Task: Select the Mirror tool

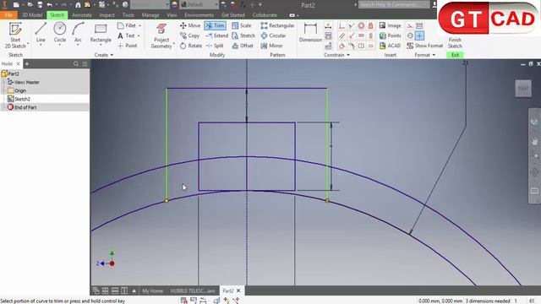Action: (272, 46)
